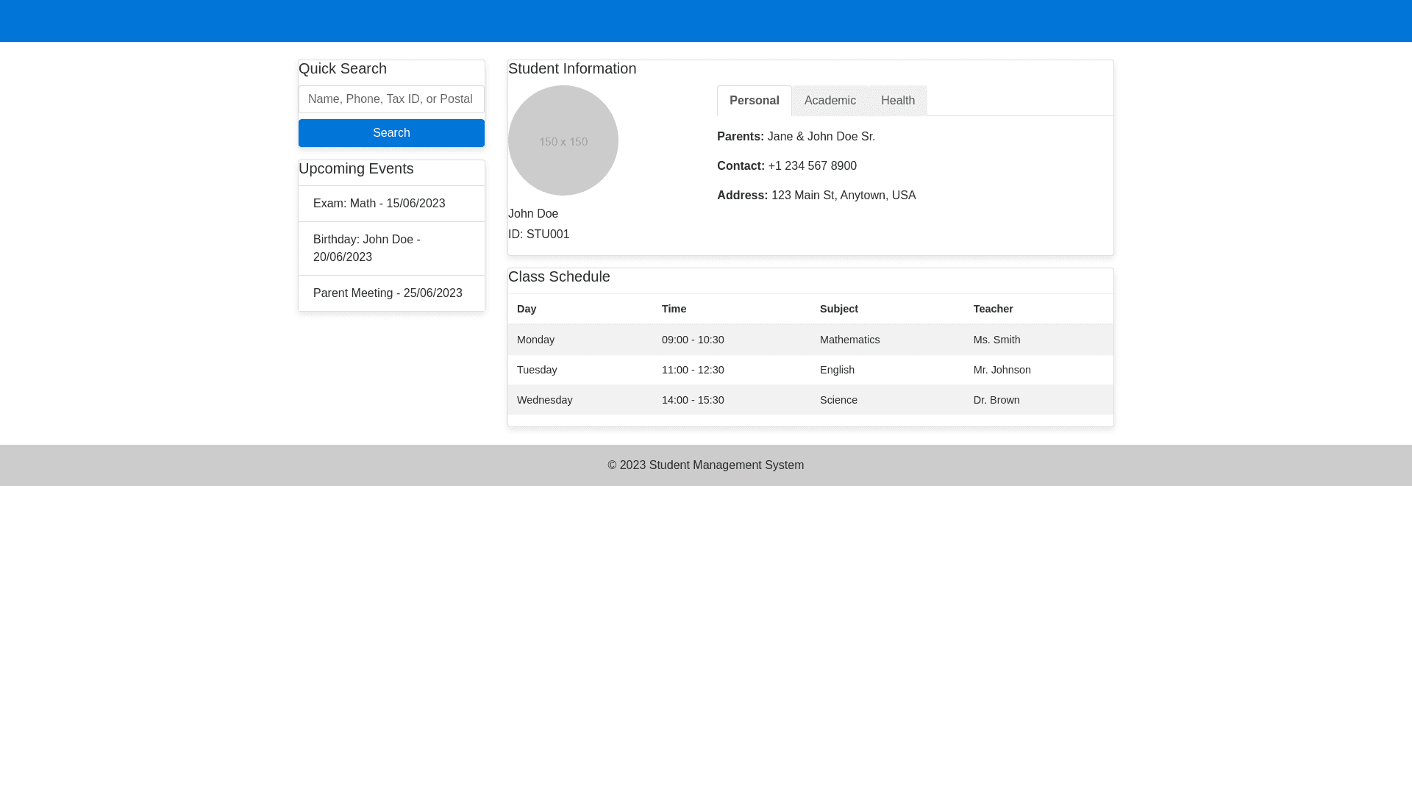Select the Tuesday English schedule row
The image size is (1412, 794).
(809, 370)
